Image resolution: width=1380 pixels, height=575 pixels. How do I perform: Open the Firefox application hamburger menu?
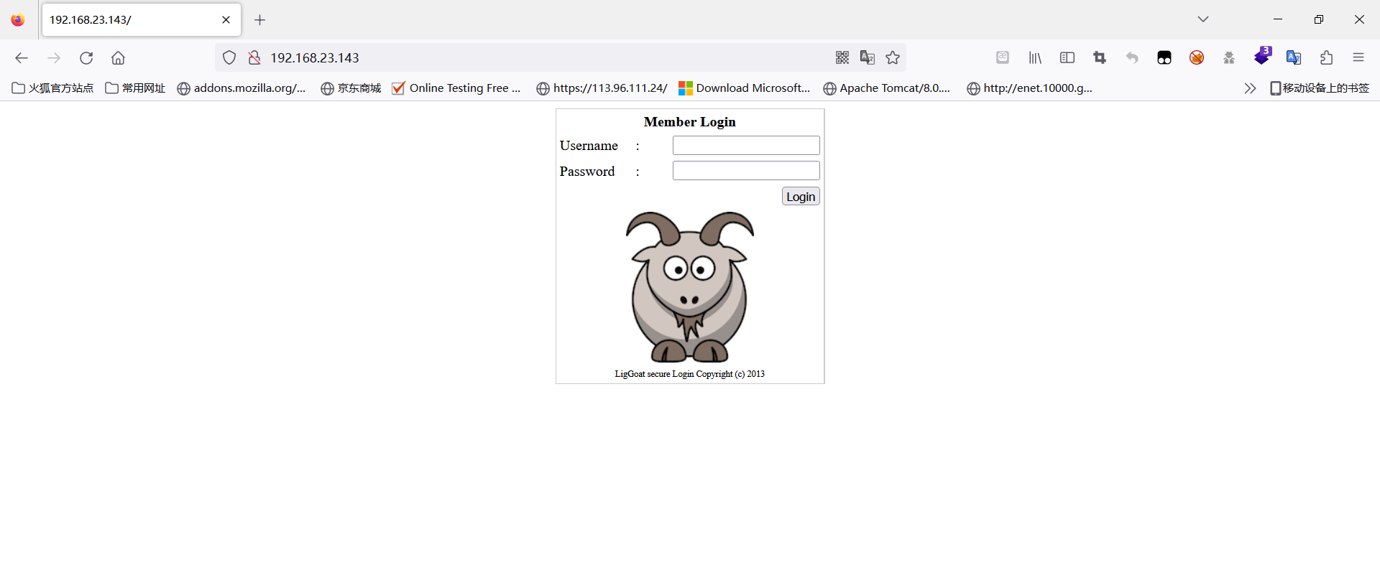[1358, 58]
